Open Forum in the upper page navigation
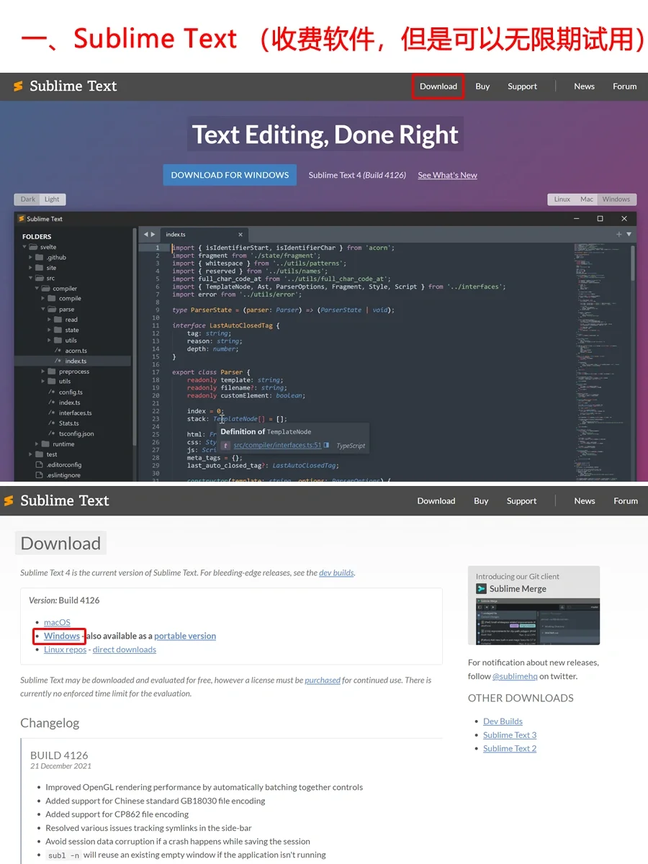 point(625,86)
